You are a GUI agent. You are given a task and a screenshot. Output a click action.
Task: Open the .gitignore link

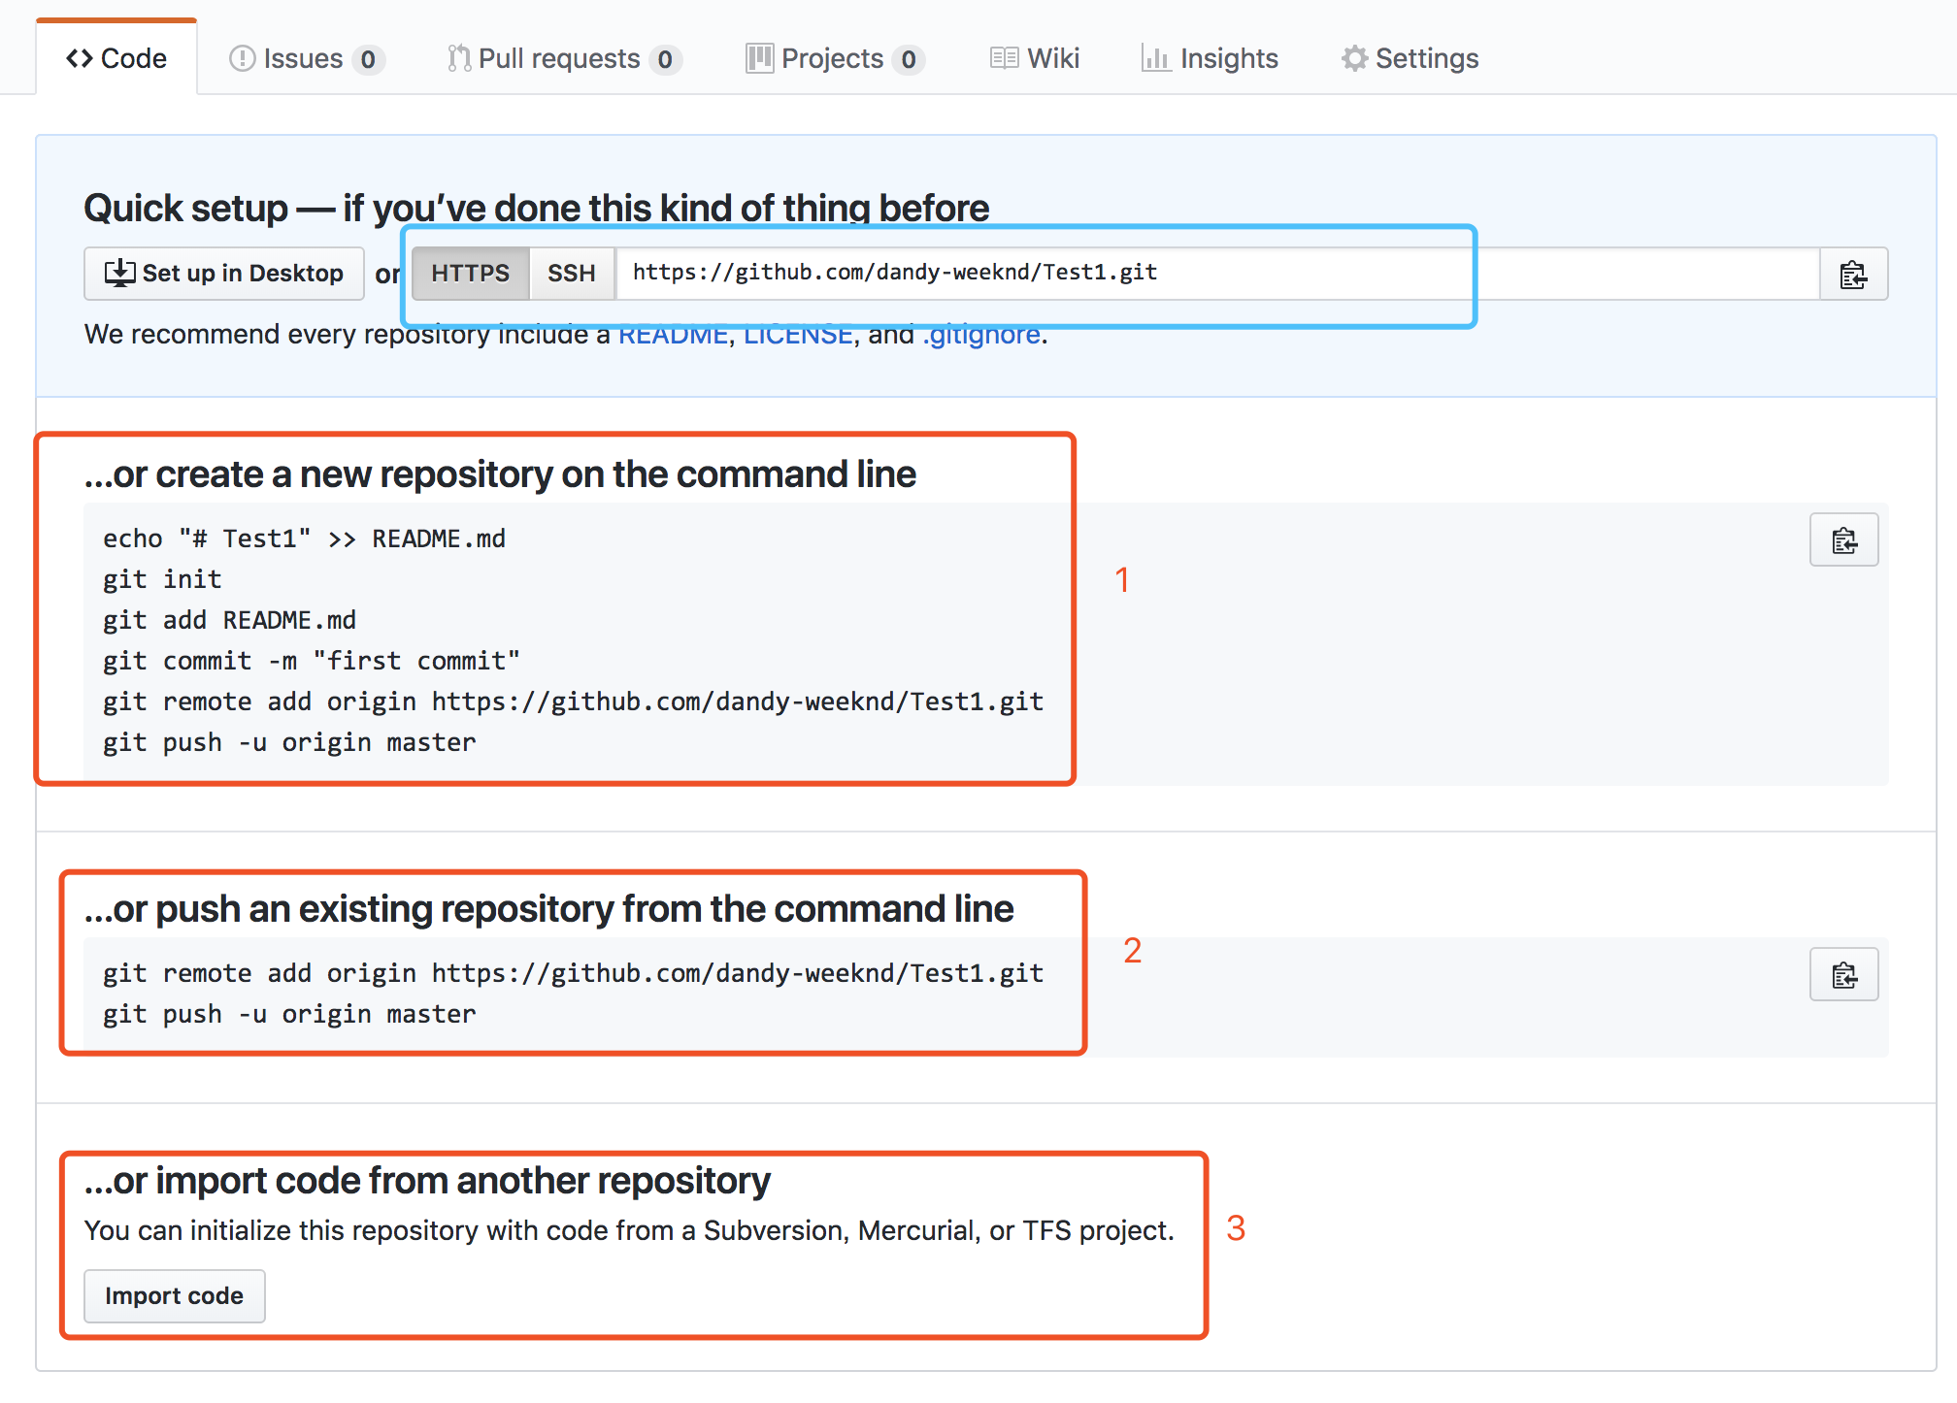(980, 336)
